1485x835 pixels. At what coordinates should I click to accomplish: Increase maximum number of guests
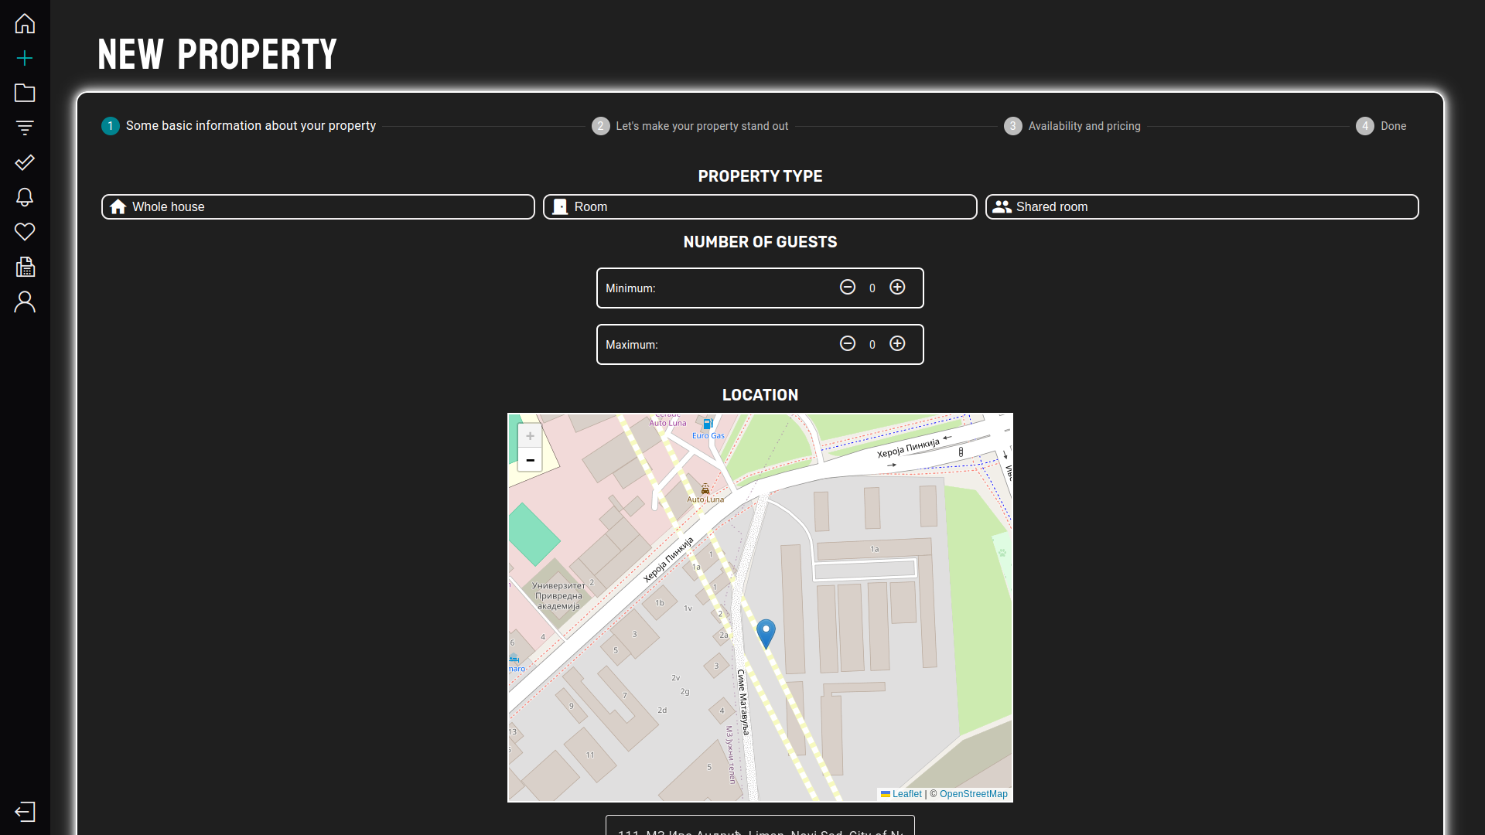tap(897, 344)
